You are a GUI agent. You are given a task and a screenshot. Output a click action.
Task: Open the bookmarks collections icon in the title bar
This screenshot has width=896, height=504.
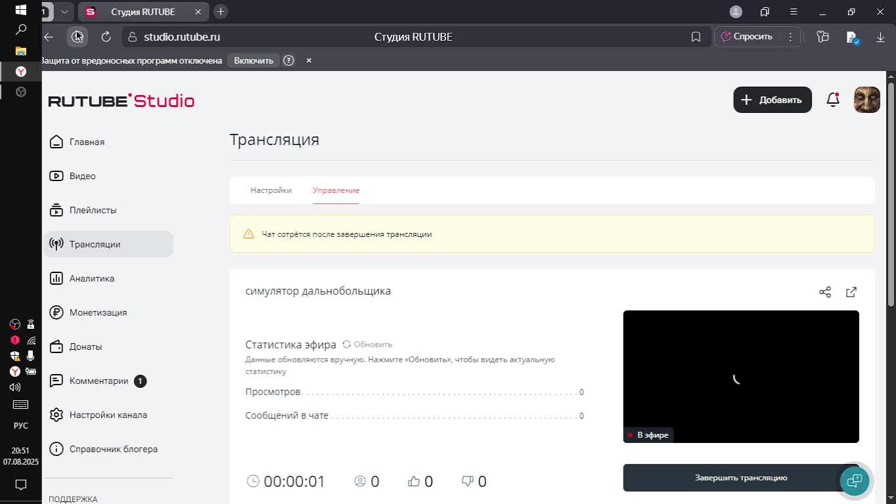click(x=765, y=12)
